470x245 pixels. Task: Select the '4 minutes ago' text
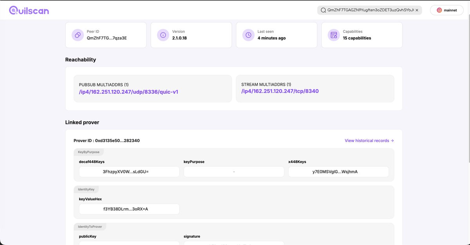(271, 38)
